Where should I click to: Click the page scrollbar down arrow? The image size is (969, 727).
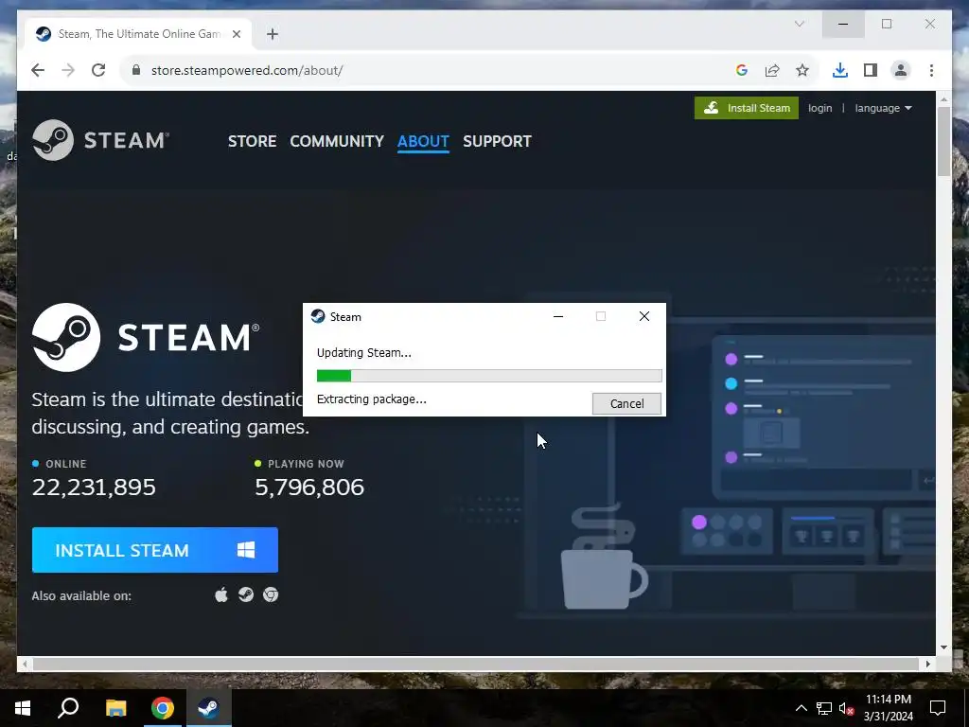coord(943,647)
